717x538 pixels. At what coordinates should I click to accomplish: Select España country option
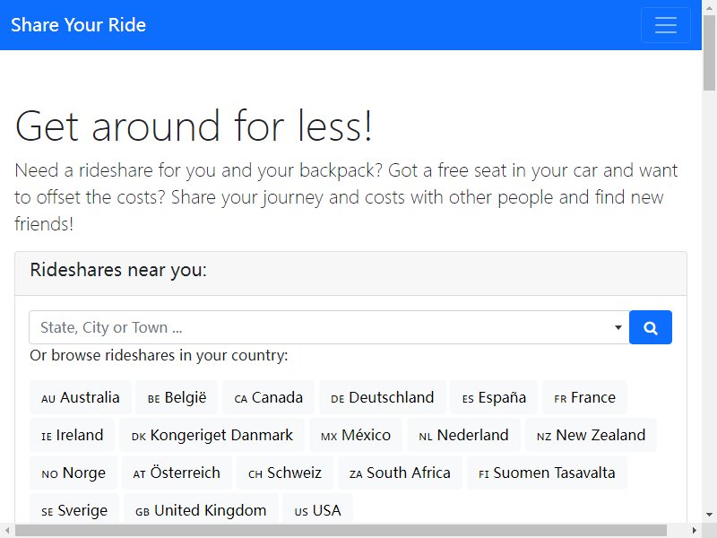tap(494, 397)
